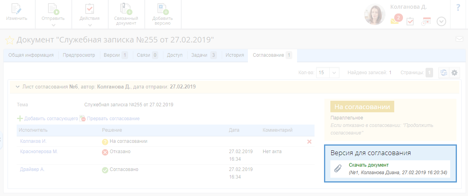This screenshot has width=468, height=196.
Task: Click yellow На согласовании status icon in Колпаков row
Action: [105, 142]
